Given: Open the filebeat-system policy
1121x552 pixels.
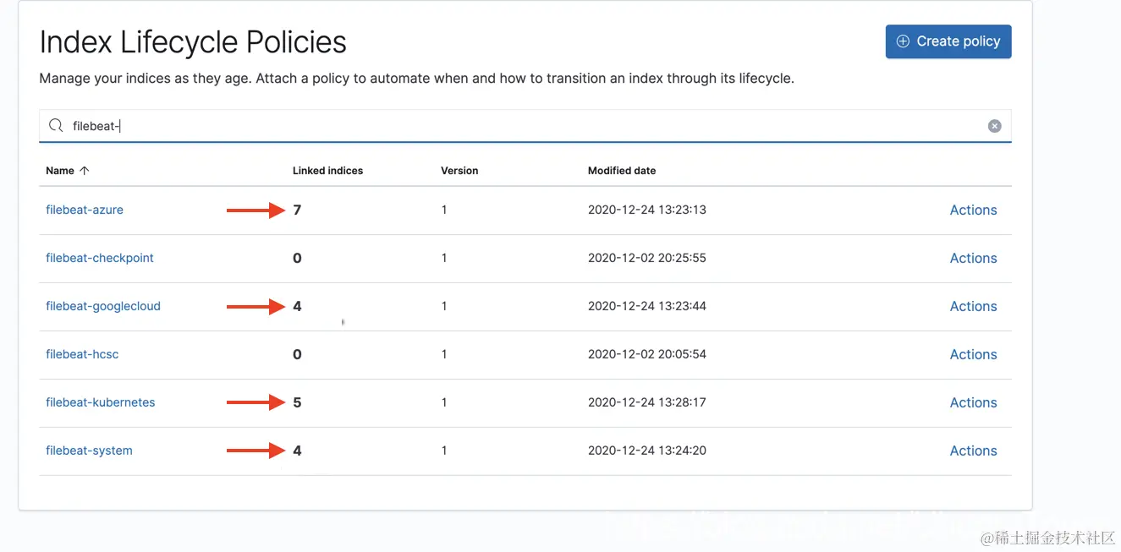Looking at the screenshot, I should [x=89, y=451].
